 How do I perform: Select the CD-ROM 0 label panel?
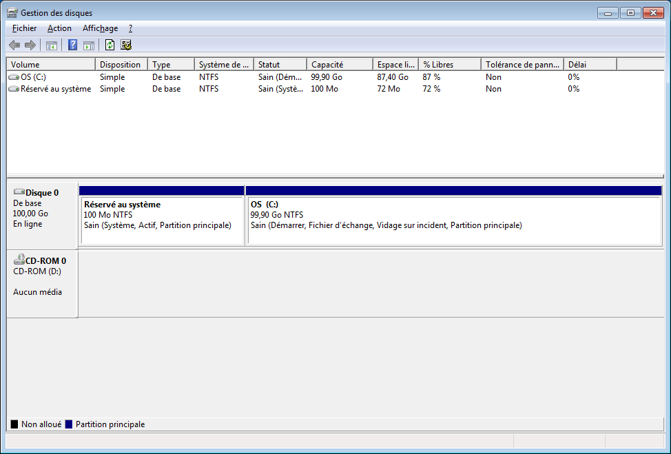tap(42, 284)
